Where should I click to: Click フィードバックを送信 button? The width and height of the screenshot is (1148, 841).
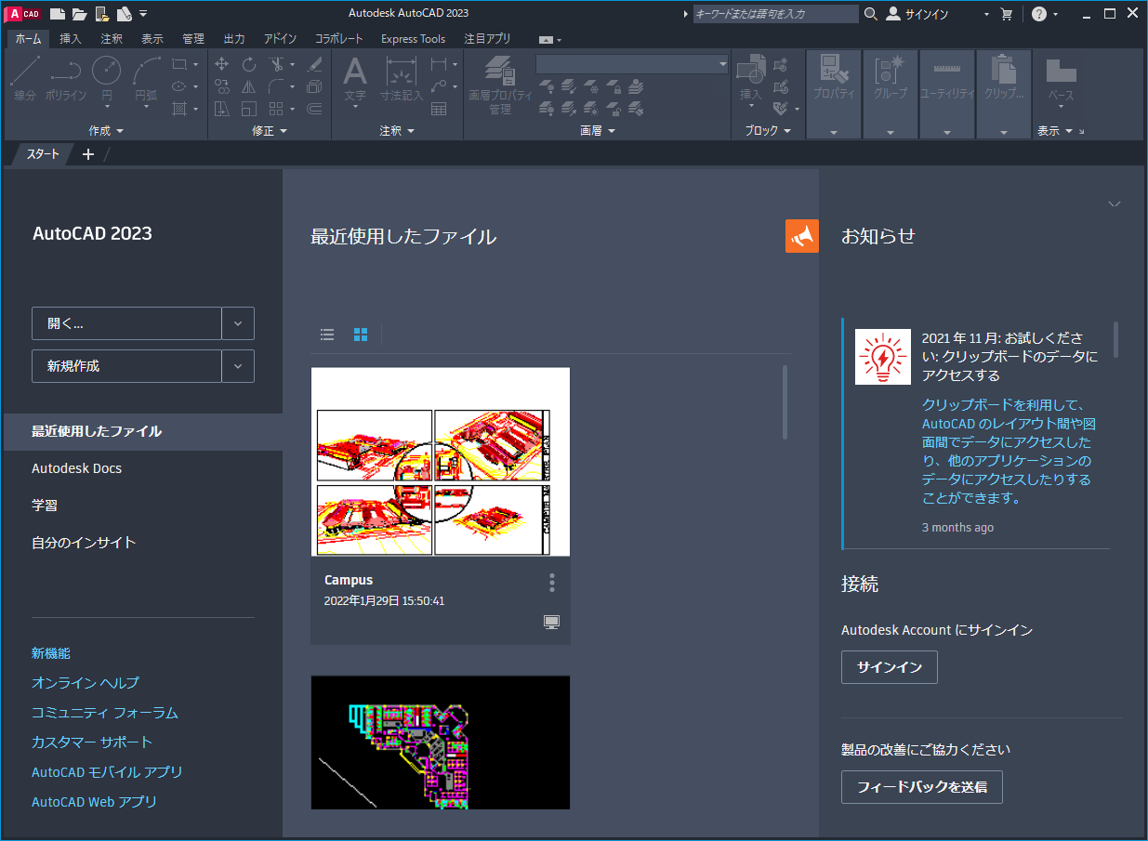pos(922,787)
